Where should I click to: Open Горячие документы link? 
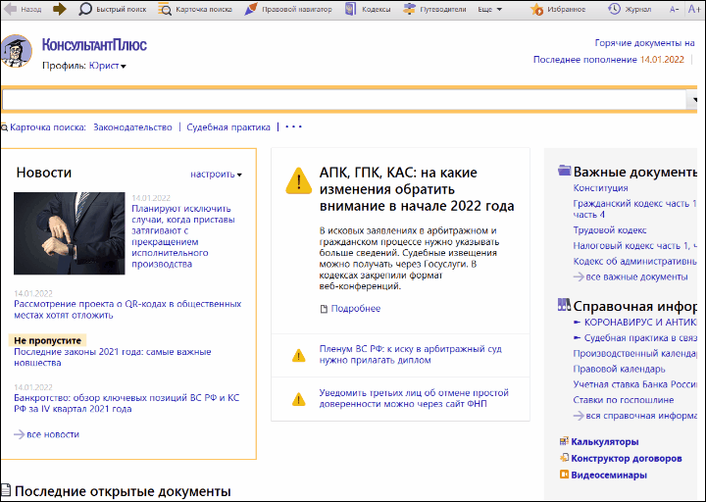click(645, 43)
